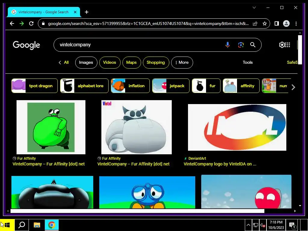The width and height of the screenshot is (308, 231).
Task: Bookmark this page with the star icon
Action: click(265, 23)
